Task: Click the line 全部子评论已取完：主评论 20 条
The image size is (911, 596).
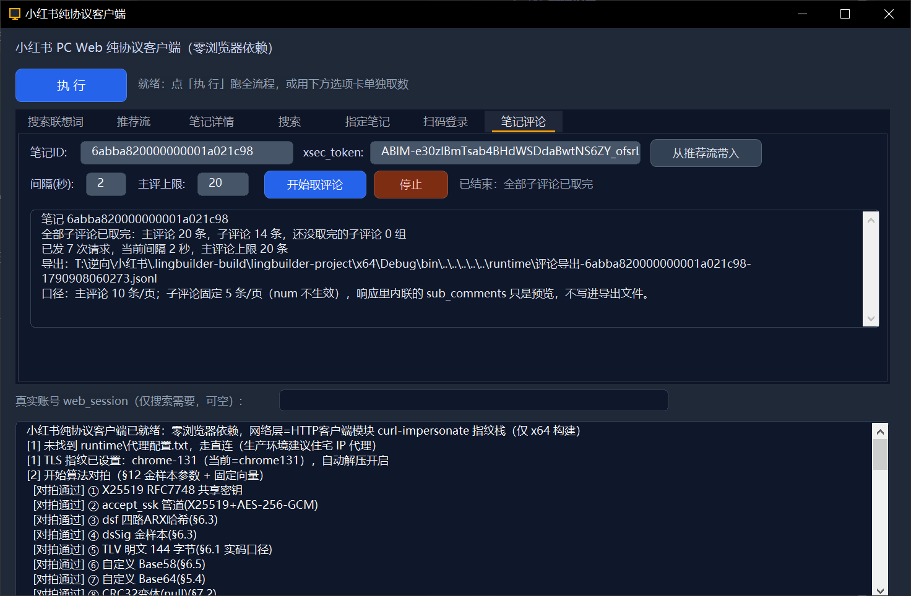Action: coord(223,234)
